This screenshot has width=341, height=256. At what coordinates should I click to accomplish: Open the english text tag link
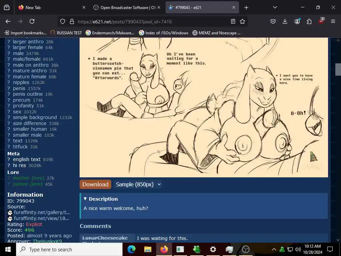27,159
